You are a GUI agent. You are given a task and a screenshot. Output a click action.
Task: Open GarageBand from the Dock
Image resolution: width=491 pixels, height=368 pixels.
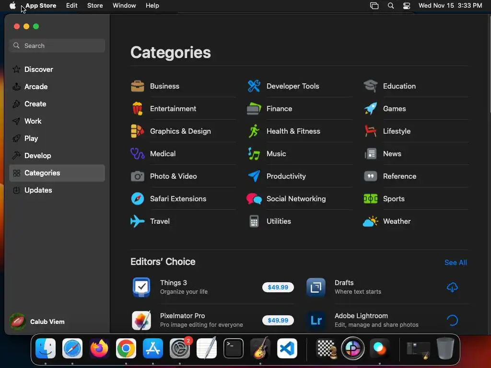[x=260, y=348]
